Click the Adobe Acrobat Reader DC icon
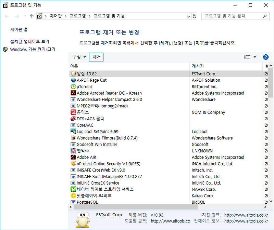The image size is (274, 230). tap(73, 93)
